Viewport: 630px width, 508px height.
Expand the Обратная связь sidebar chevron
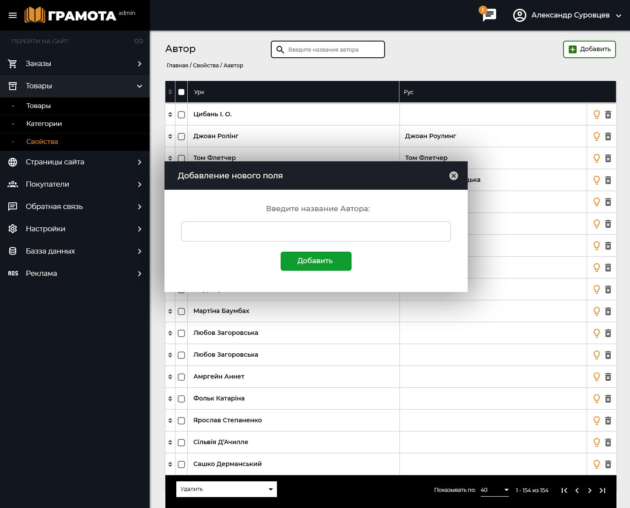coord(140,207)
